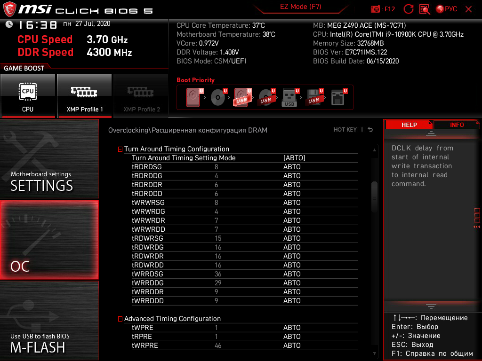Click the settings list scroll up arrow
Image resolution: width=482 pixels, height=361 pixels.
click(x=374, y=150)
